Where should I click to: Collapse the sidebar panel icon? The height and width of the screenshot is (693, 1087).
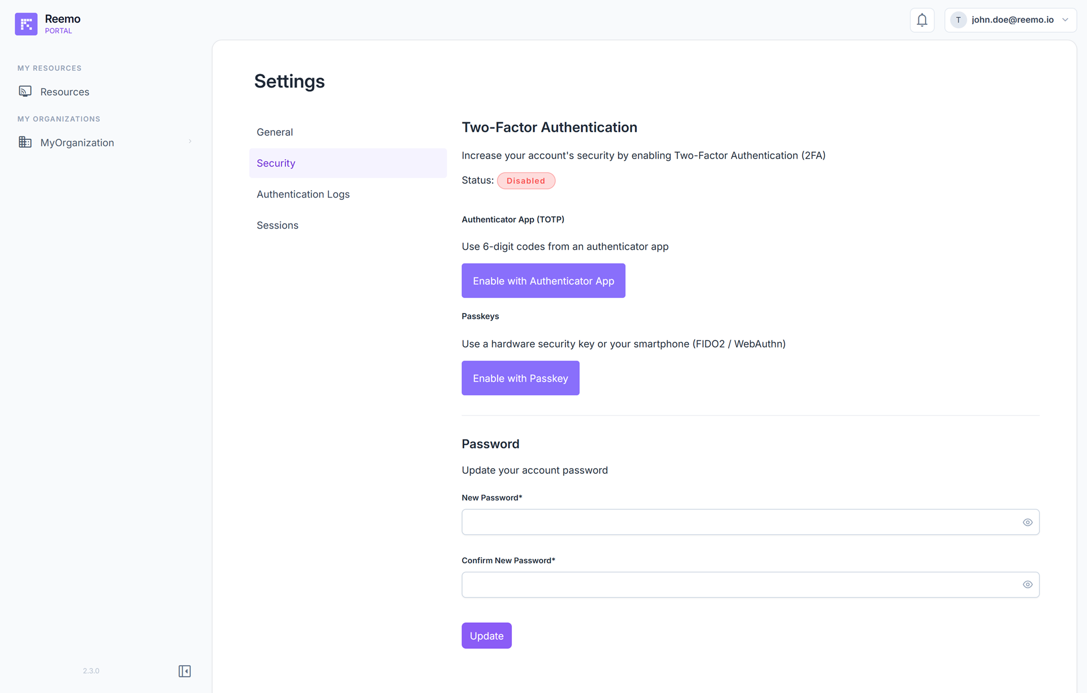point(185,671)
